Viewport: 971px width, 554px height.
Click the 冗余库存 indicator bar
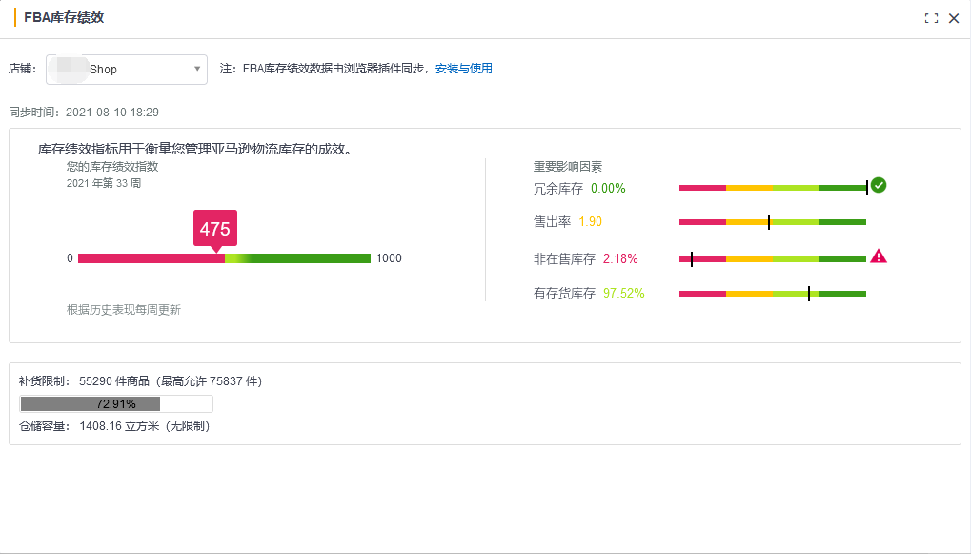click(772, 188)
